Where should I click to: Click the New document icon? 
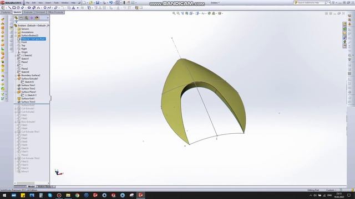tap(84, 3)
